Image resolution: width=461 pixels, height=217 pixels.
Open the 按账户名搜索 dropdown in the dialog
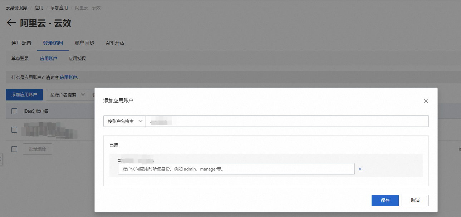[124, 121]
